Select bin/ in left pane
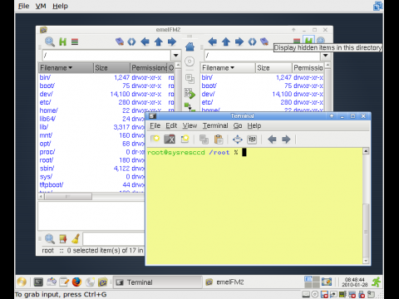 pos(45,77)
